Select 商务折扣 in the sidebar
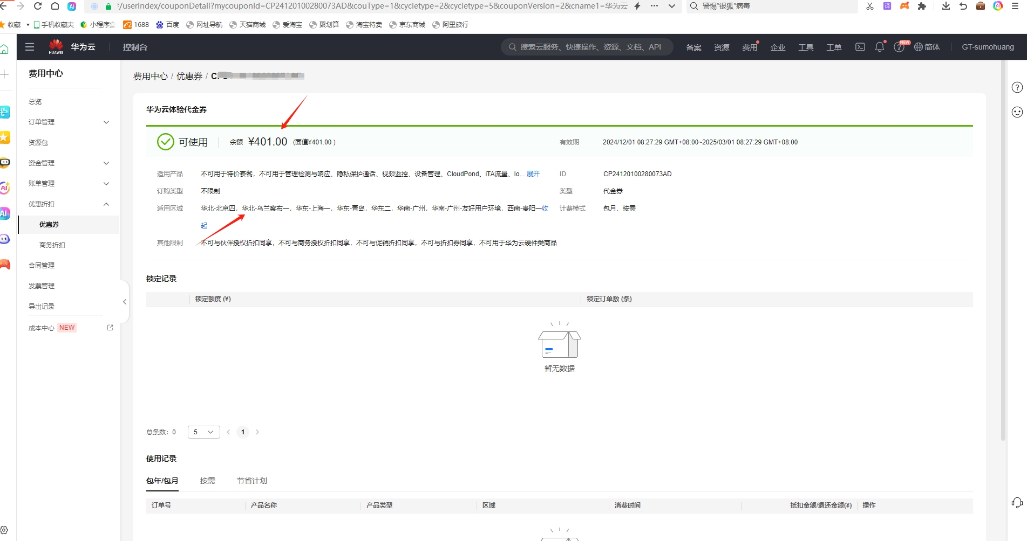The width and height of the screenshot is (1027, 541). pos(52,245)
